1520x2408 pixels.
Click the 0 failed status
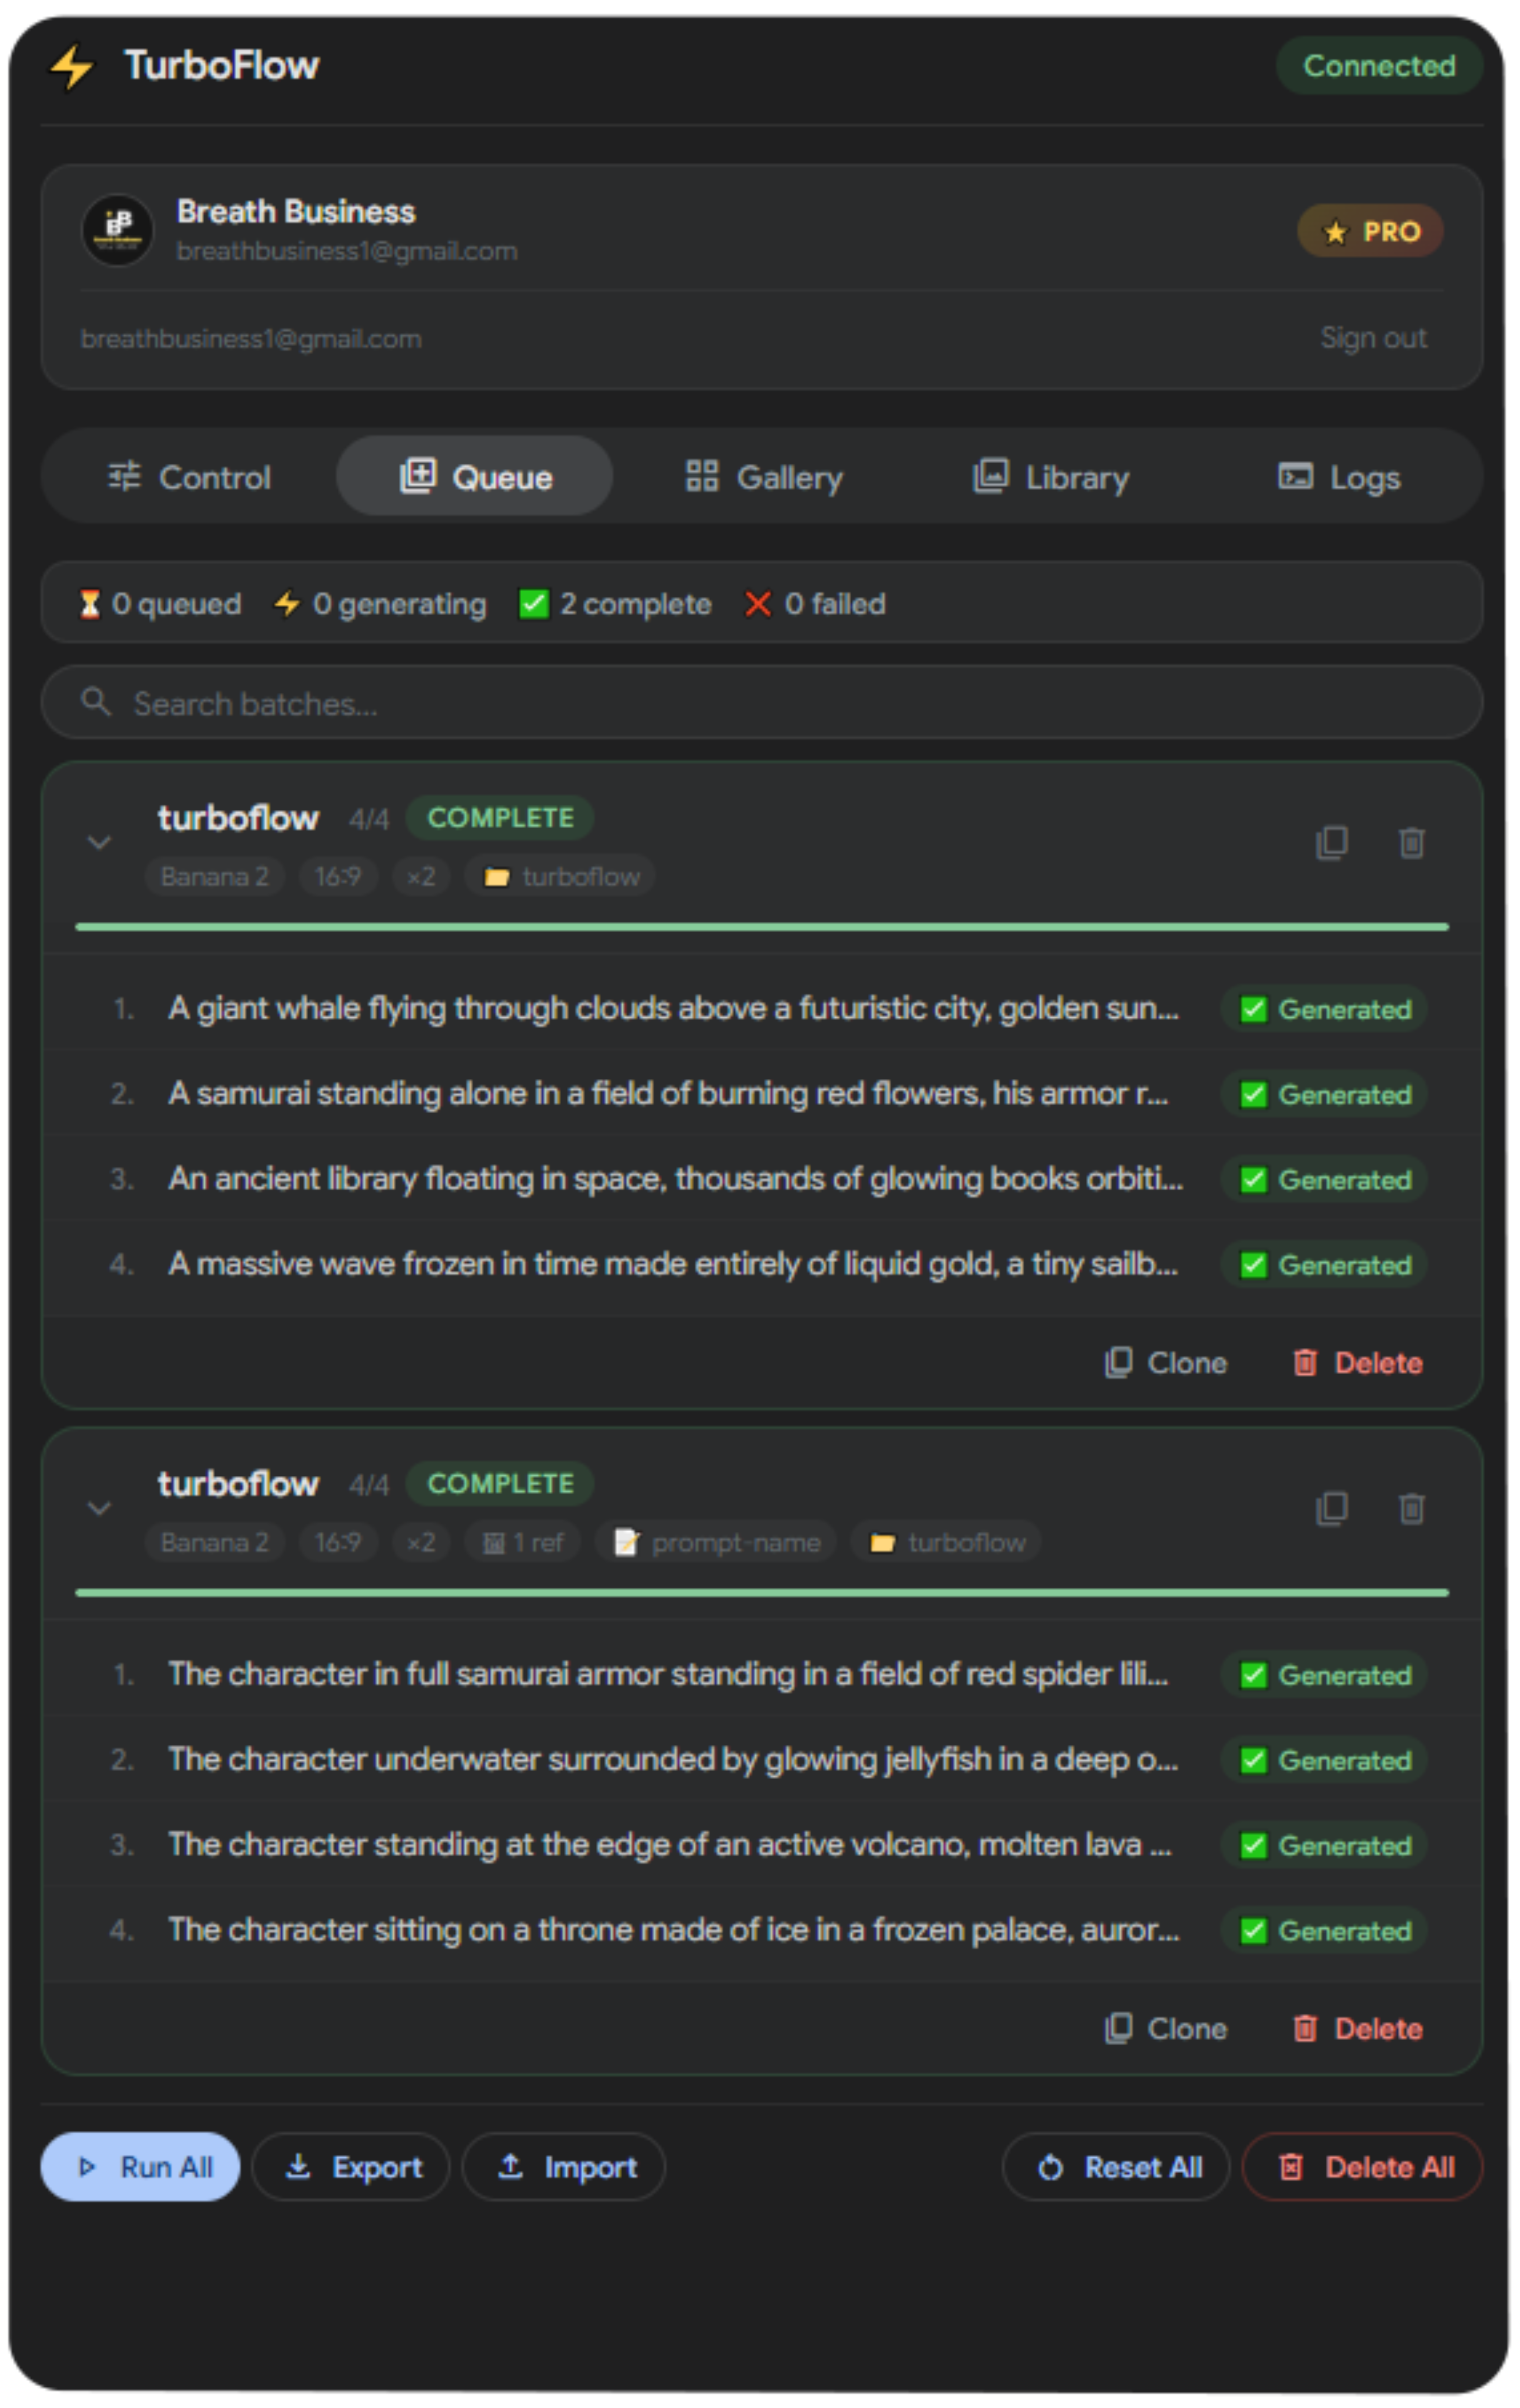pyautogui.click(x=815, y=604)
